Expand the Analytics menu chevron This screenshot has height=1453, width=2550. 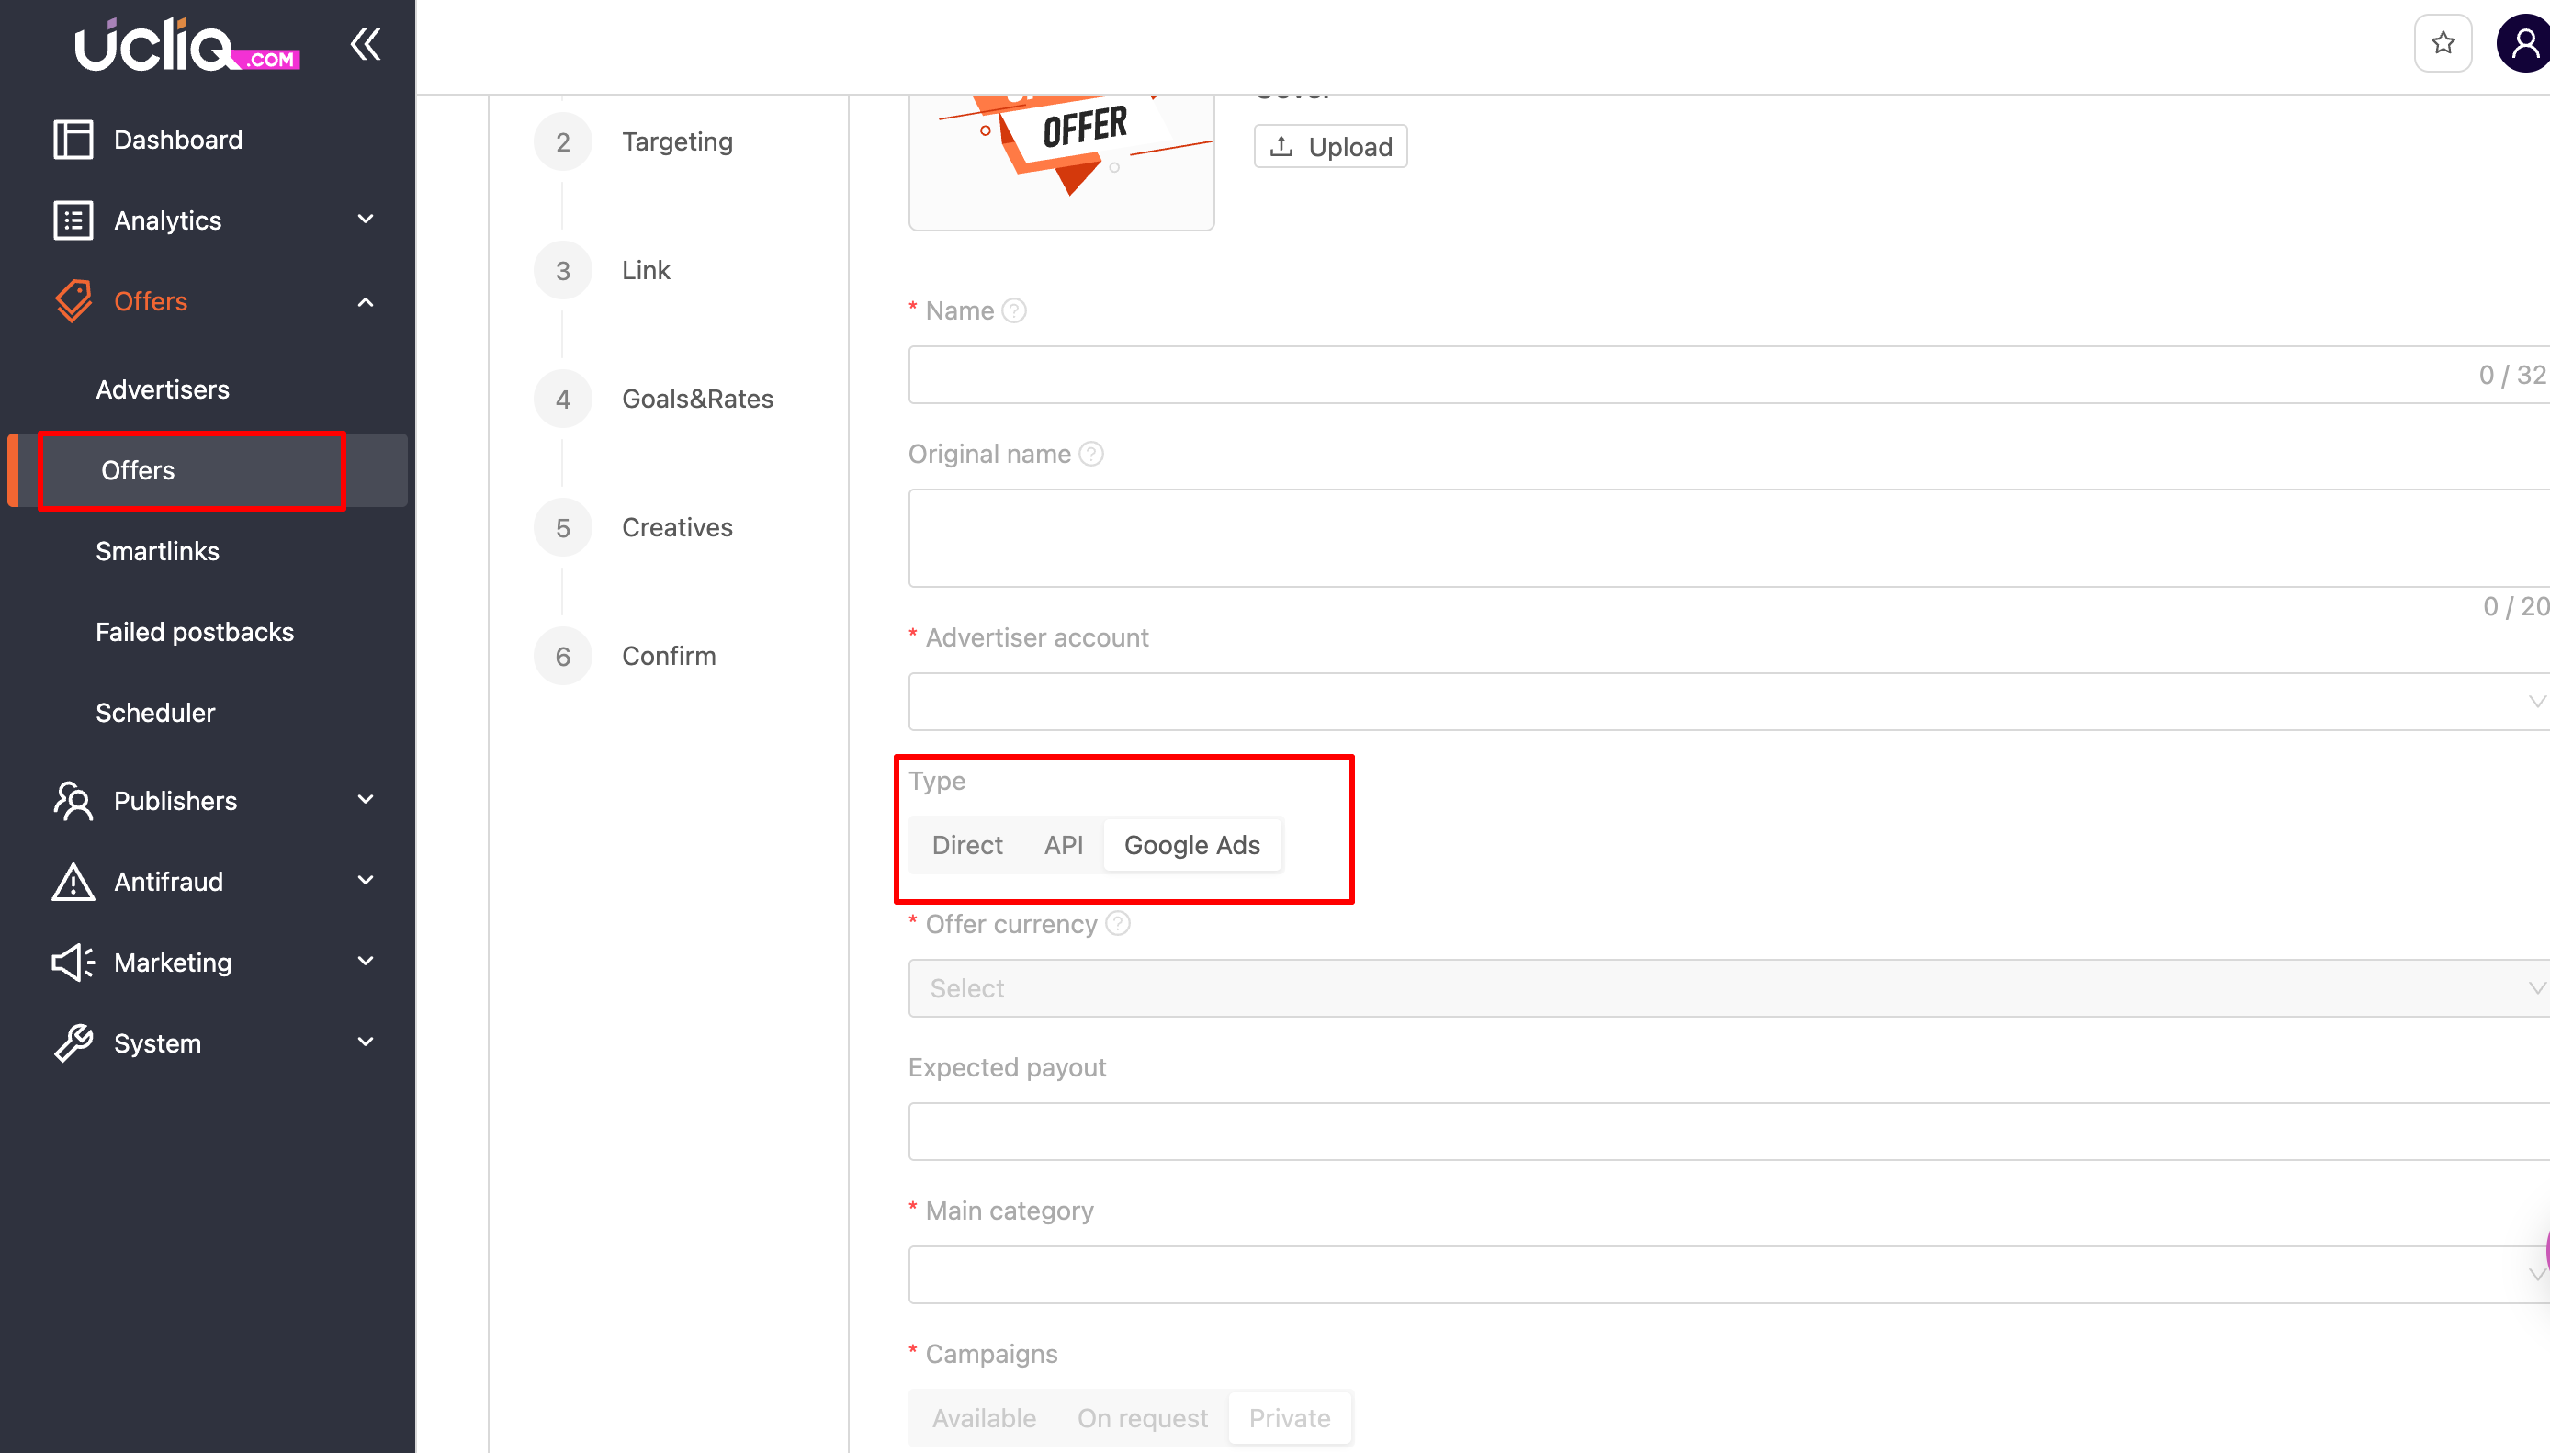tap(366, 220)
